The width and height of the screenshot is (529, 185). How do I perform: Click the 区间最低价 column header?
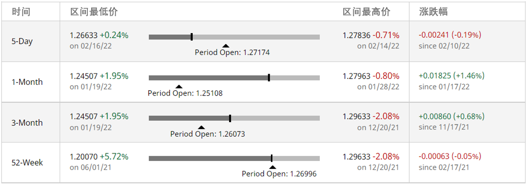tap(94, 12)
